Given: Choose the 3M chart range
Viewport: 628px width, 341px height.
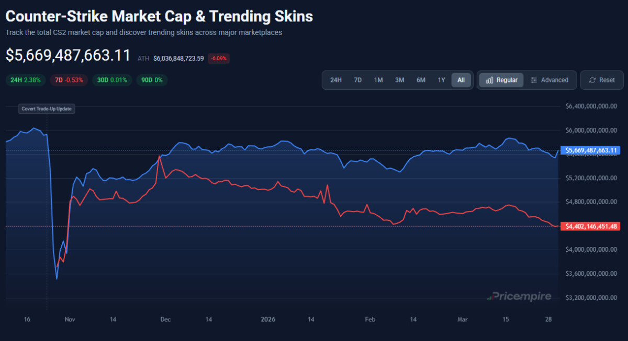Looking at the screenshot, I should [399, 80].
